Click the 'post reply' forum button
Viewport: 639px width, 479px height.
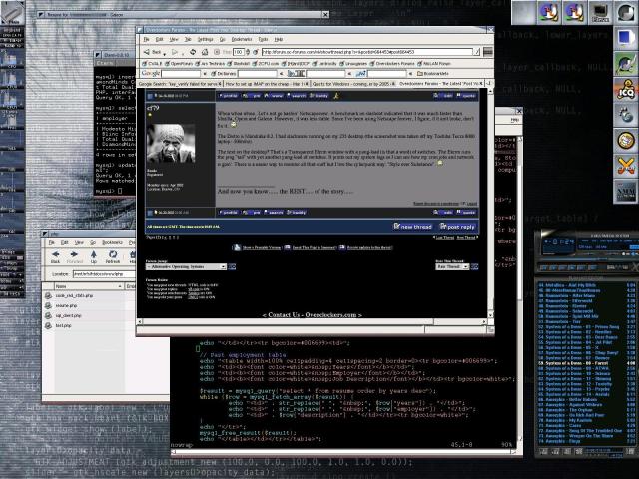pos(457,227)
